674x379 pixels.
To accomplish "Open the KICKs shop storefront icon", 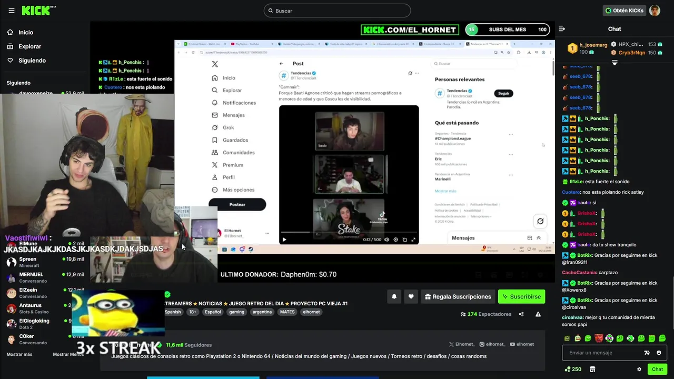I will click(592, 370).
